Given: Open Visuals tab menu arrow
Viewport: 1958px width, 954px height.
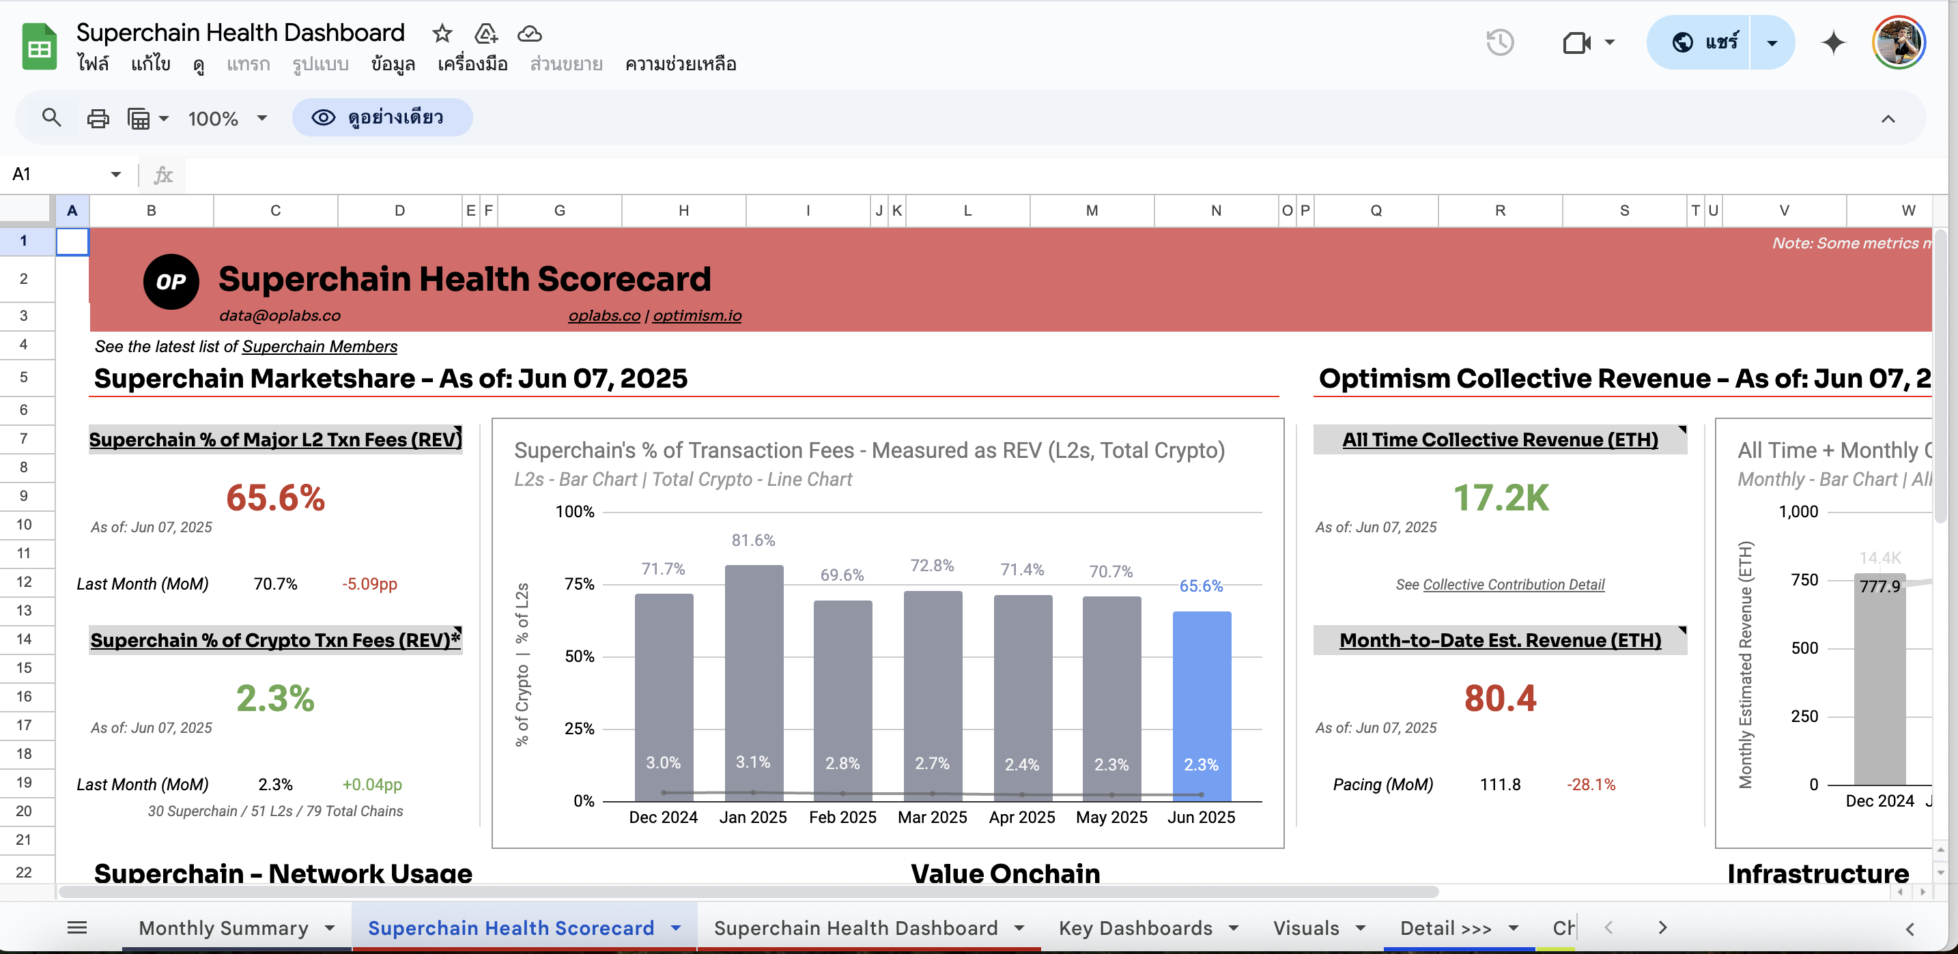Looking at the screenshot, I should click(x=1361, y=928).
